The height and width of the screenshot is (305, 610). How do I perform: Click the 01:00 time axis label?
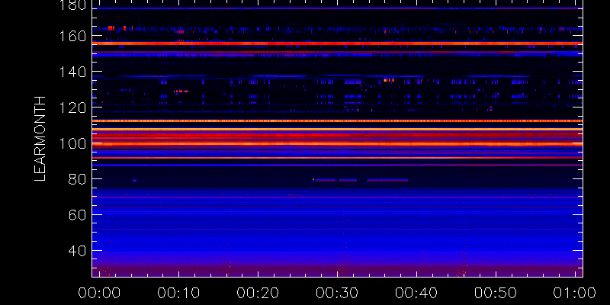pos(575,293)
